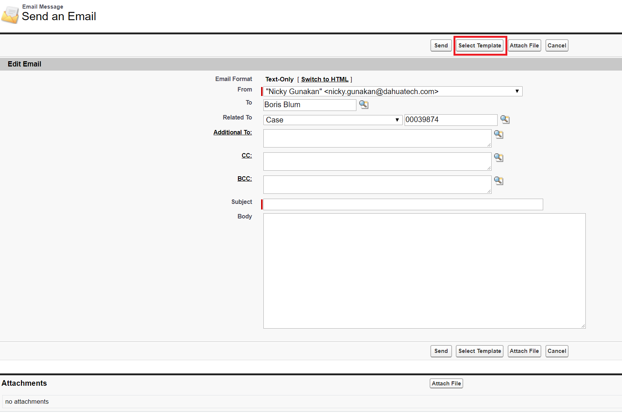Cancel the email with the bottom Cancel button

point(557,351)
